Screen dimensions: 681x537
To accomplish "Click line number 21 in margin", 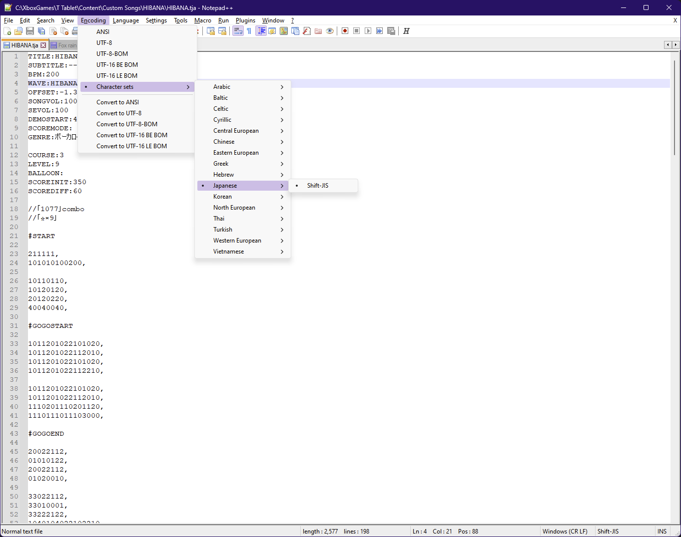I will coord(14,236).
